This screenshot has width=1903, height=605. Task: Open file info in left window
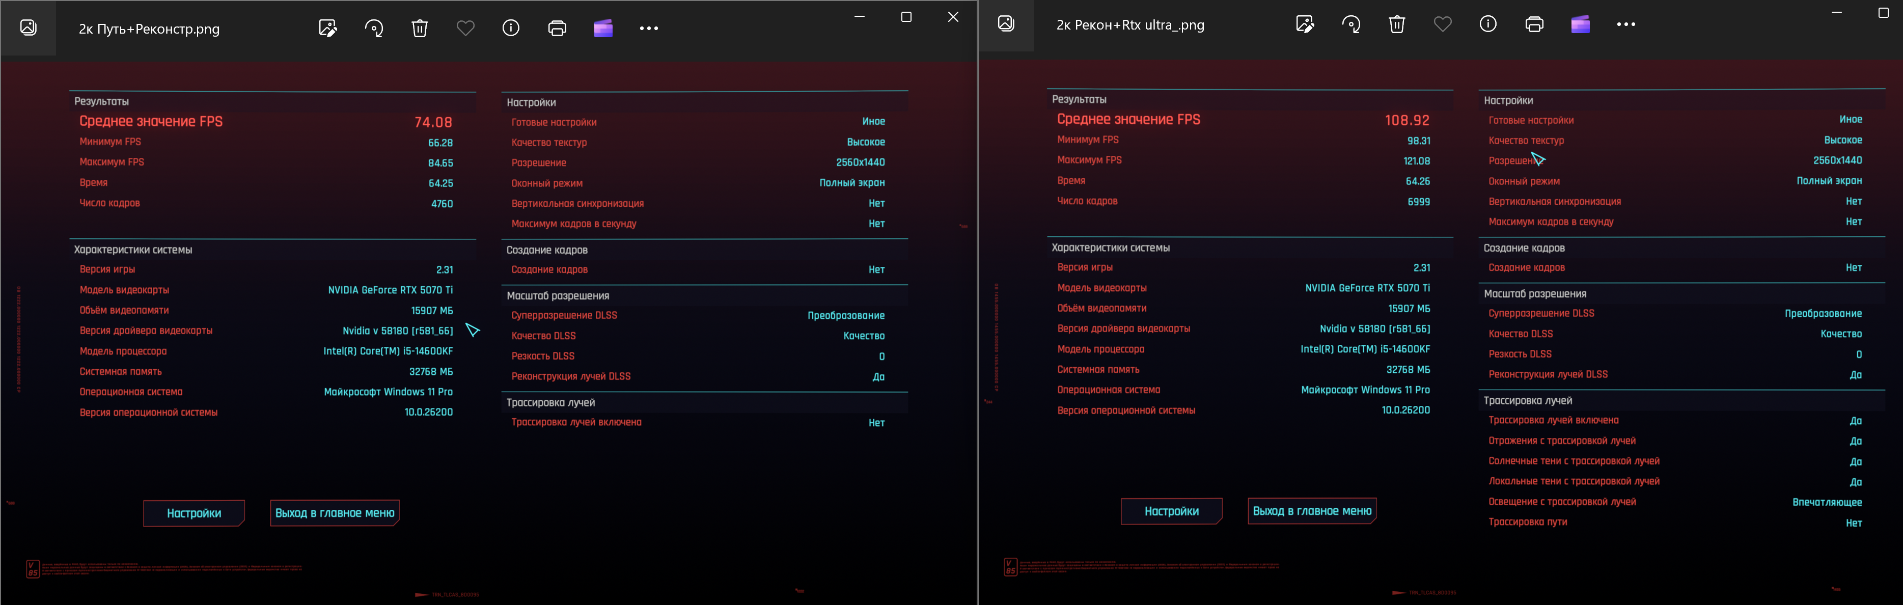click(x=511, y=29)
